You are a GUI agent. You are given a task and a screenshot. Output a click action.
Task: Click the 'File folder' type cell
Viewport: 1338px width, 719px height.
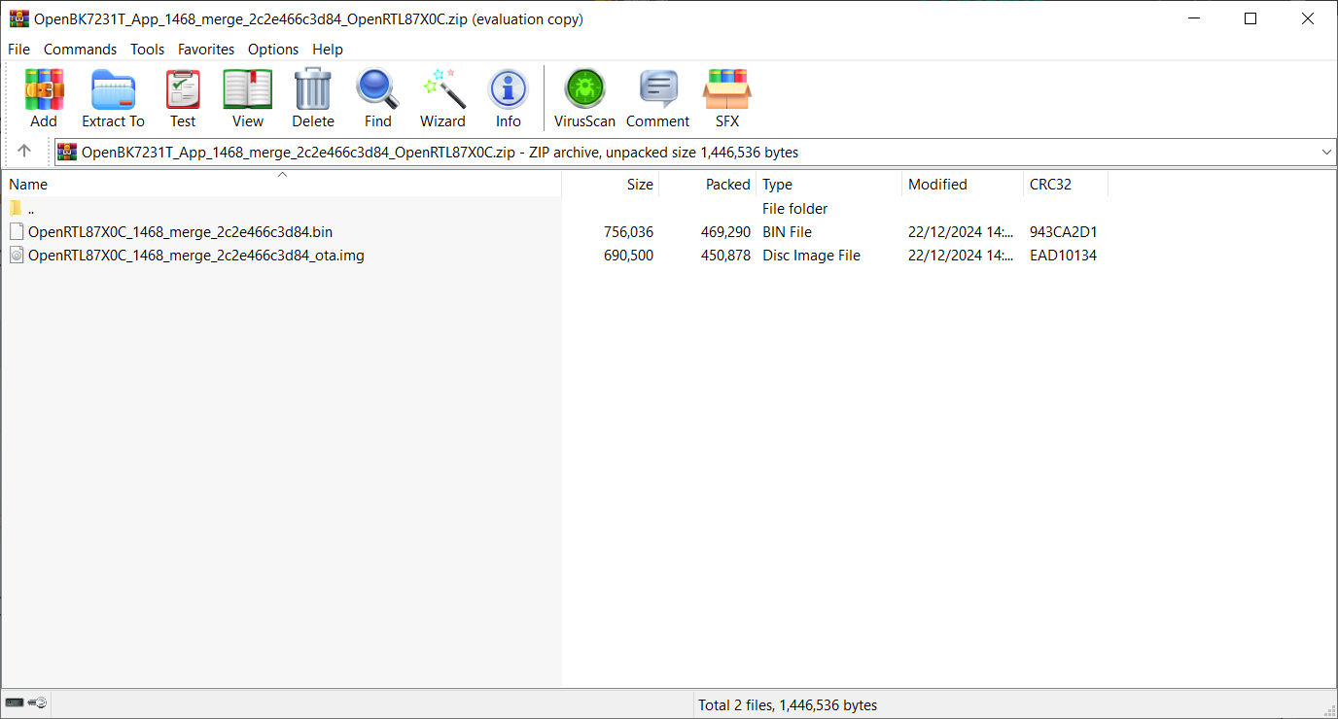tap(795, 208)
